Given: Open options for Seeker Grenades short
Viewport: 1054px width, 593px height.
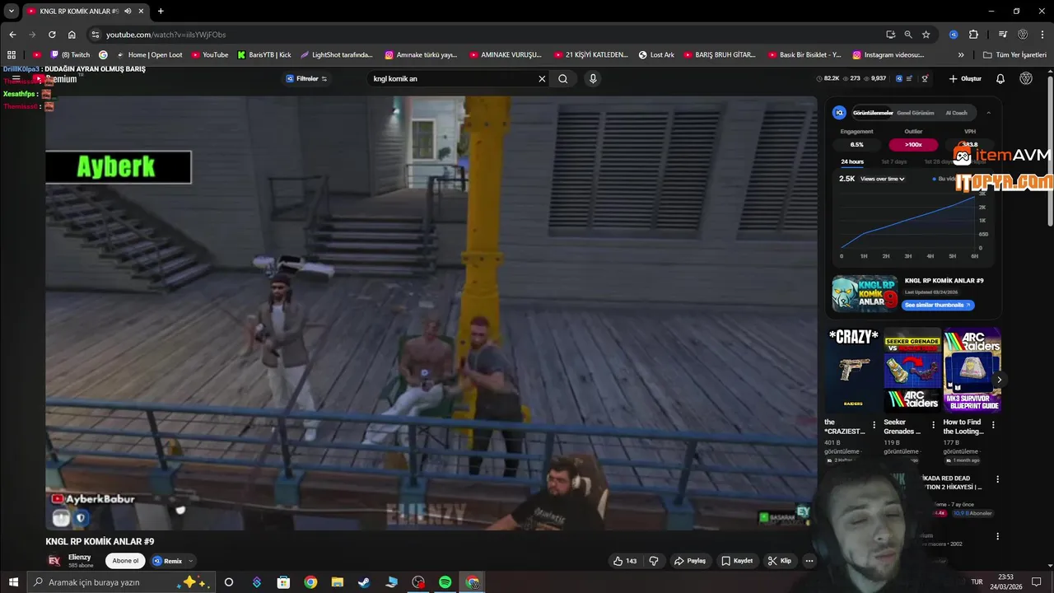Looking at the screenshot, I should [933, 425].
